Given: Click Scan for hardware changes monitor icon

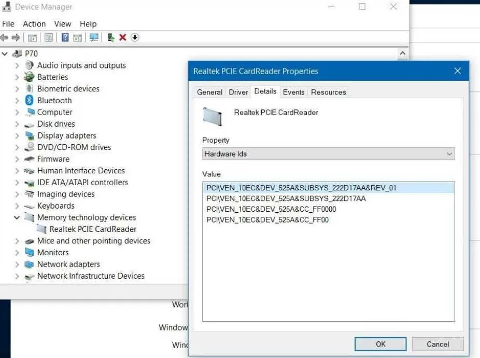Looking at the screenshot, I should [94, 37].
